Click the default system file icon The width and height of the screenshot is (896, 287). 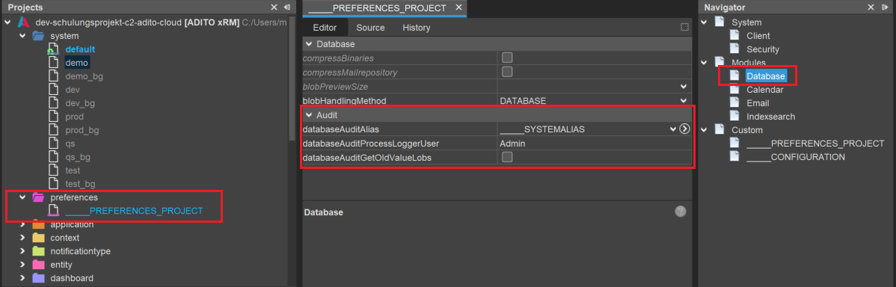click(53, 49)
